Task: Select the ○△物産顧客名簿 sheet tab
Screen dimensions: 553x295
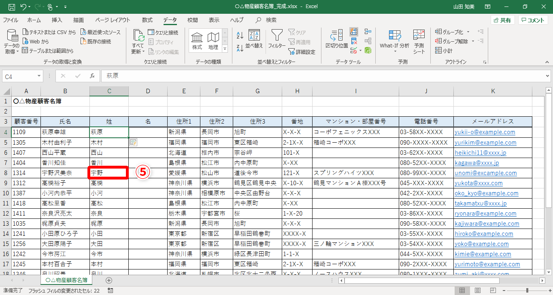Action: click(66, 280)
